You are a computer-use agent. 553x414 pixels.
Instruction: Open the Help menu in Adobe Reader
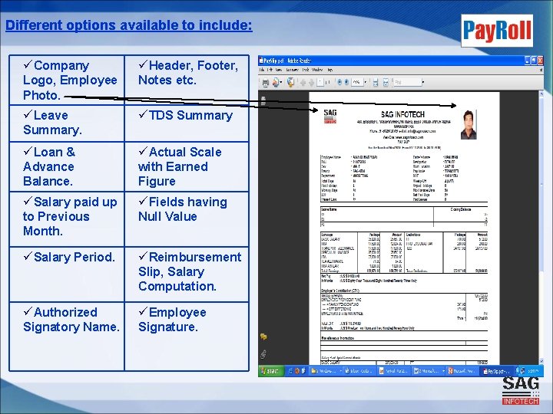[330, 70]
